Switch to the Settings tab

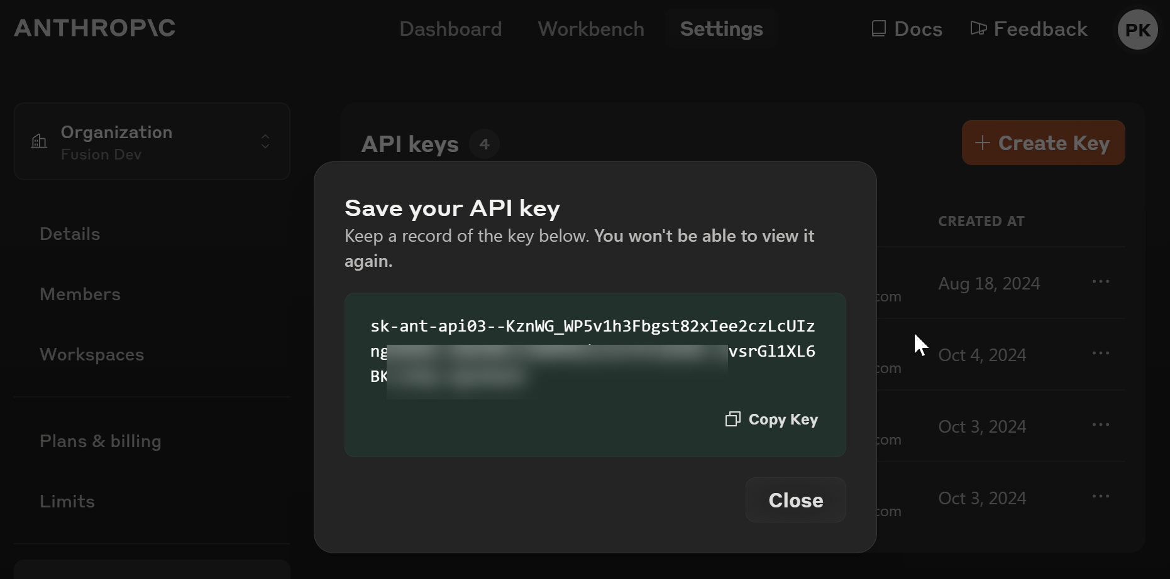pyautogui.click(x=720, y=29)
